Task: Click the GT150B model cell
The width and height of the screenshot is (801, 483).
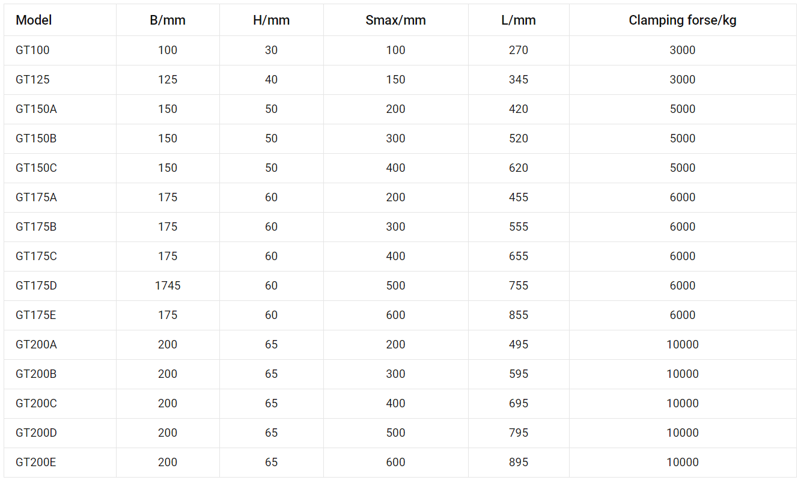Action: 36,138
